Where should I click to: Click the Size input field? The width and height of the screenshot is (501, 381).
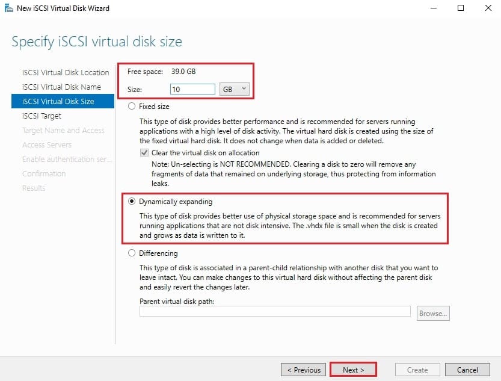coord(192,89)
